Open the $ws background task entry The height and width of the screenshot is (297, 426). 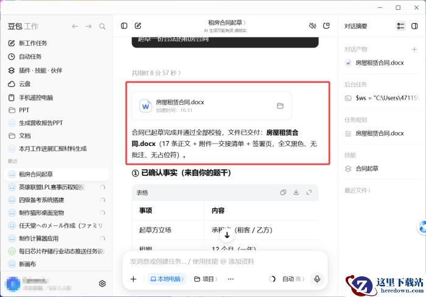(382, 98)
